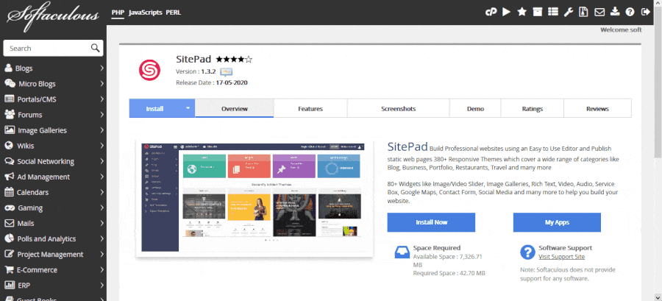
Task: Open settings via the wrench icon
Action: coord(569,12)
